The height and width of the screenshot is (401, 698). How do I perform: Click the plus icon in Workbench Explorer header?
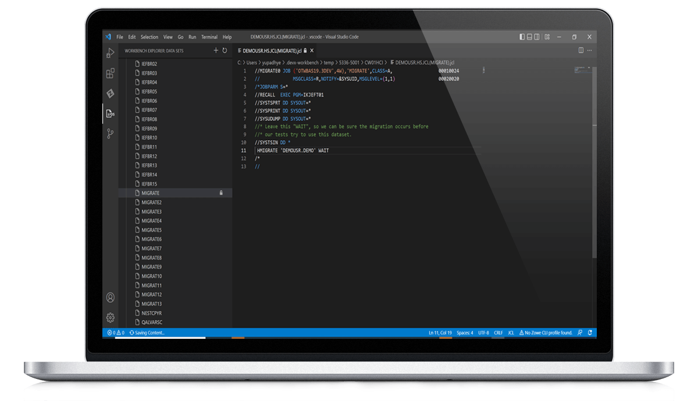[x=216, y=51]
